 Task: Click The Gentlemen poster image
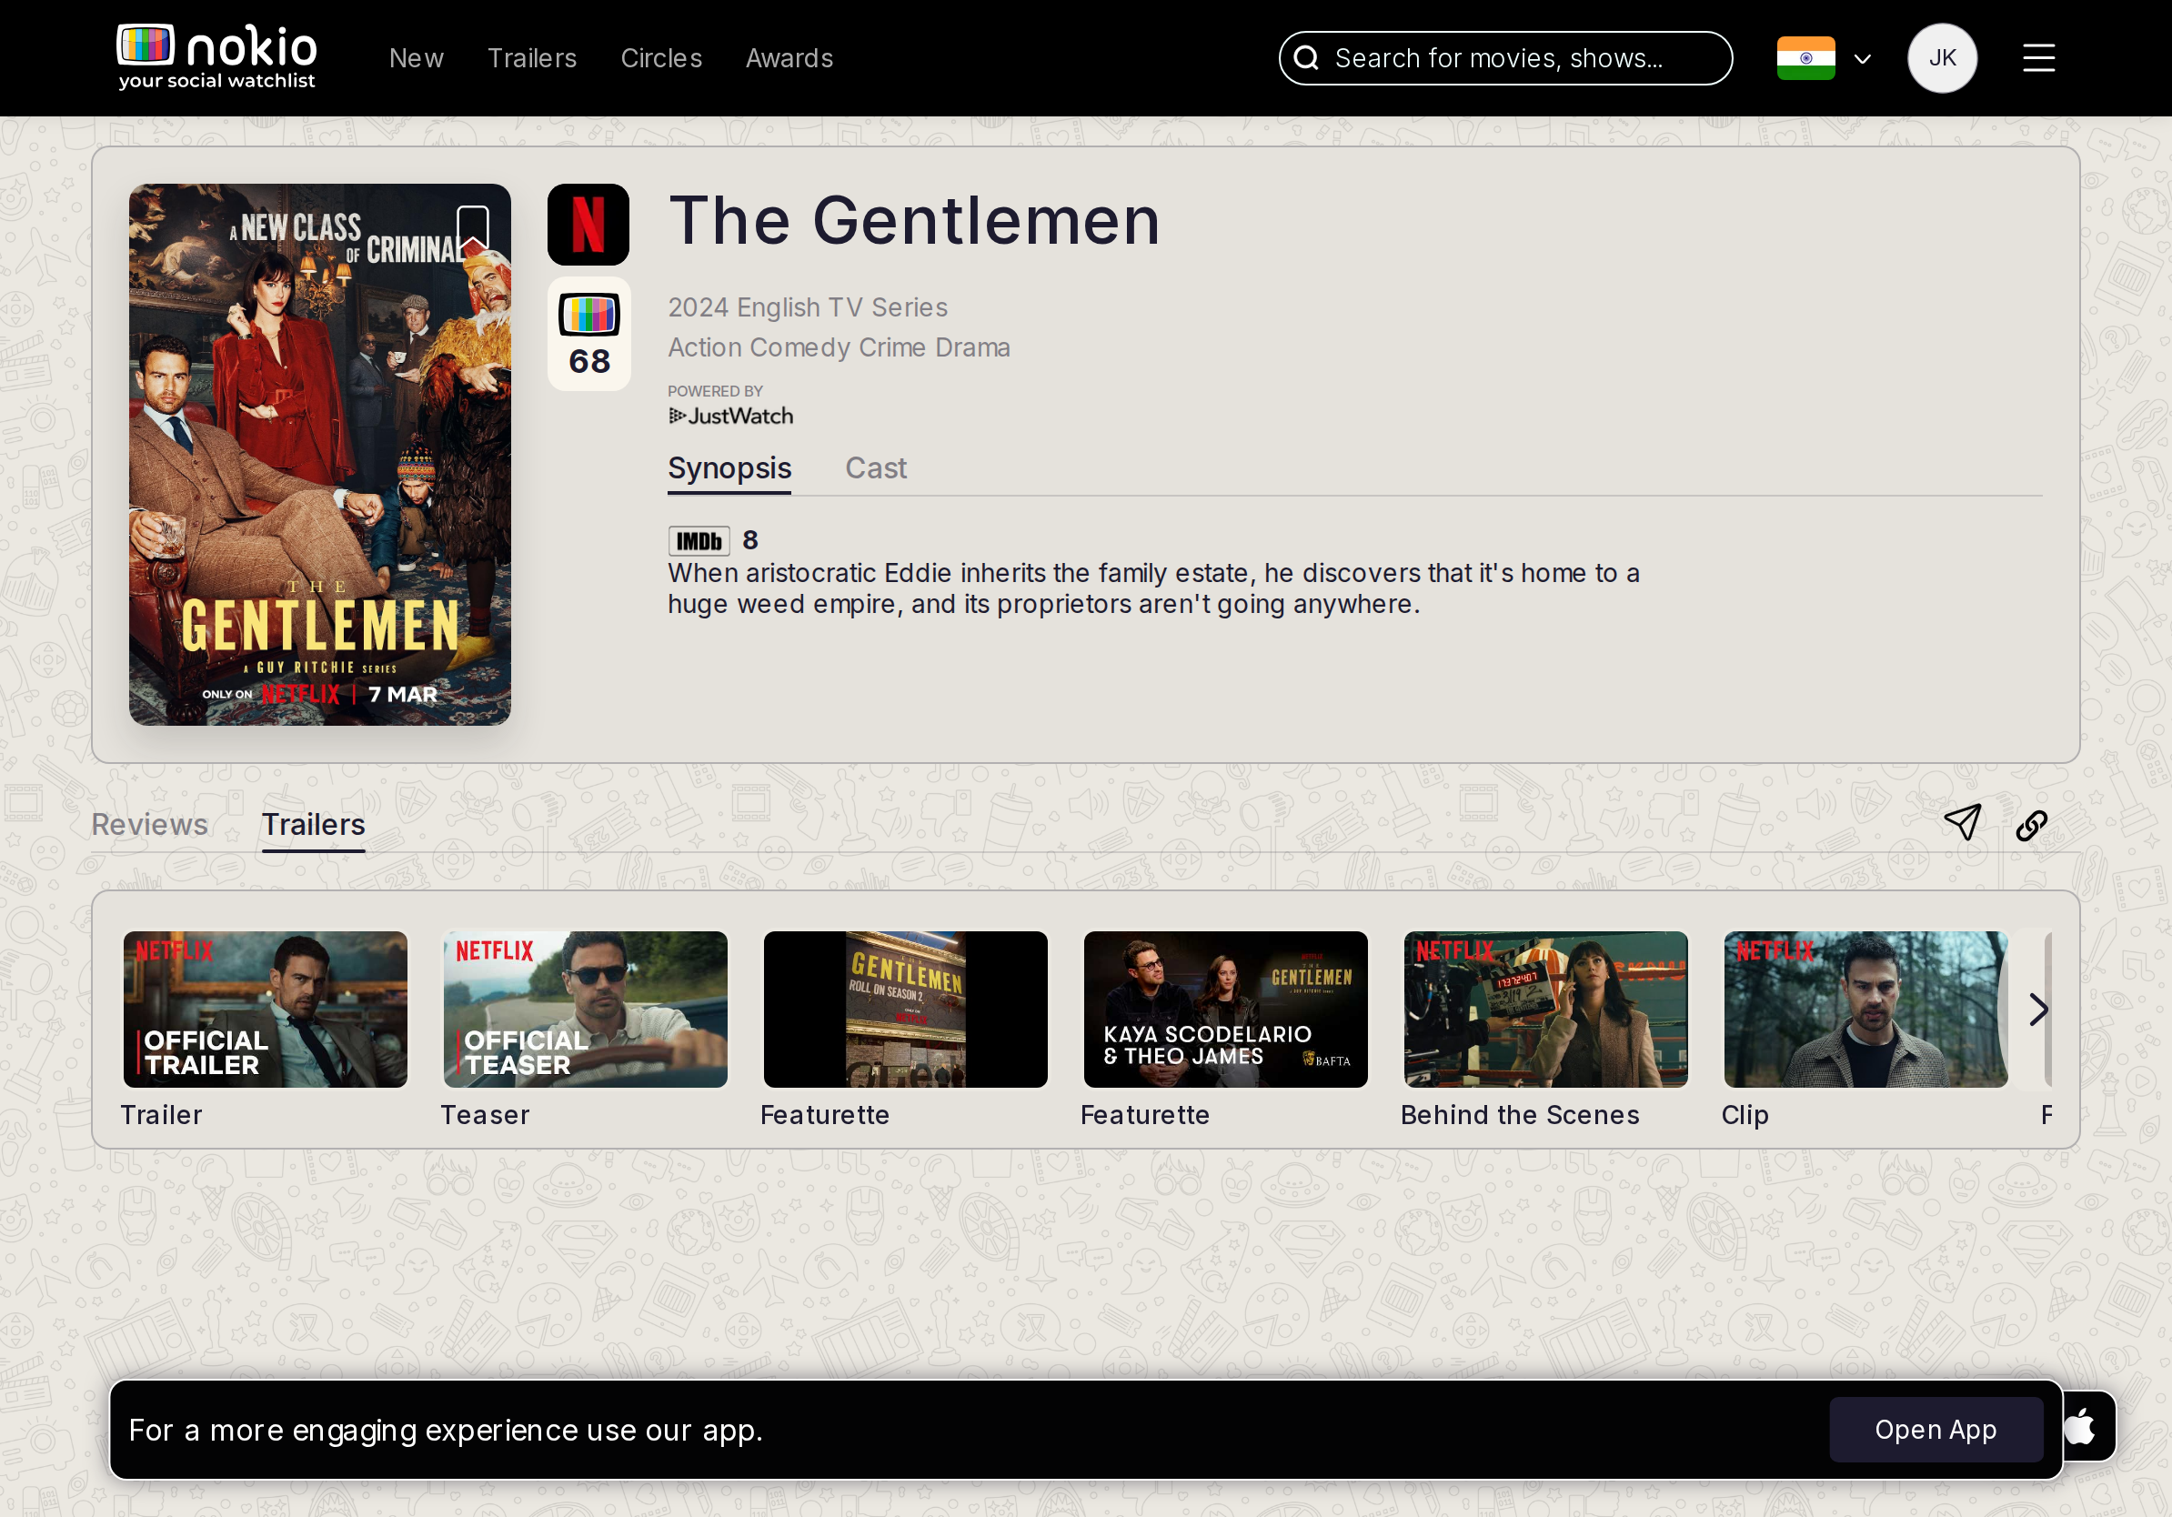coord(320,455)
